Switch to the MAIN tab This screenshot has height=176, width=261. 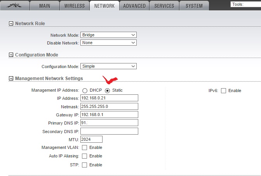pyautogui.click(x=45, y=6)
